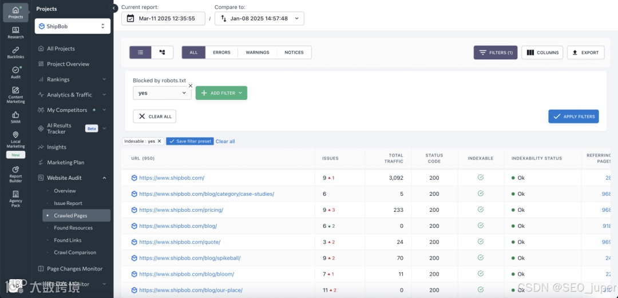Click the Export button
This screenshot has height=298, width=618.
point(586,53)
